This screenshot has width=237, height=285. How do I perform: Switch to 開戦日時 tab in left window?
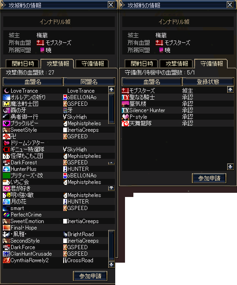[23, 64]
